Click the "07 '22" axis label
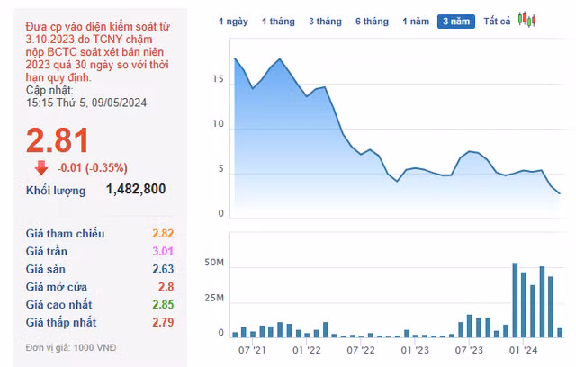576x367 pixels. point(360,351)
